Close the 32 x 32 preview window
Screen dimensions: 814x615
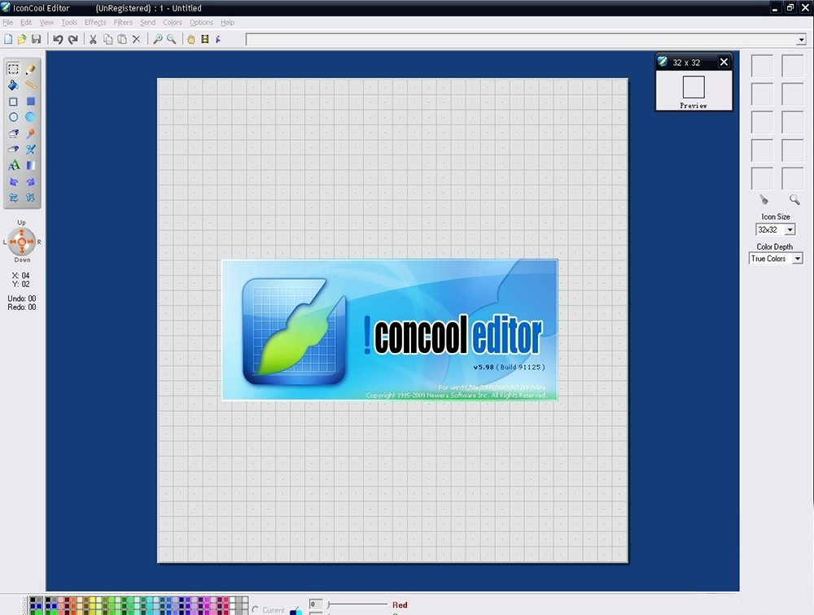[x=724, y=63]
